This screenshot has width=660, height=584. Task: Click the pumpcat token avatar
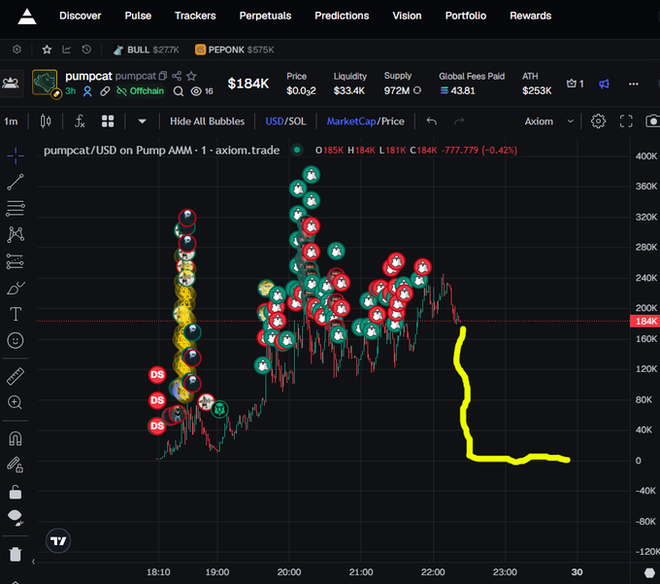coord(45,83)
